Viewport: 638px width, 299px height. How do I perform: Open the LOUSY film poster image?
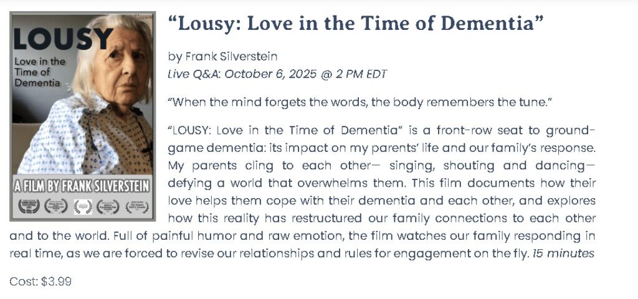[83, 116]
